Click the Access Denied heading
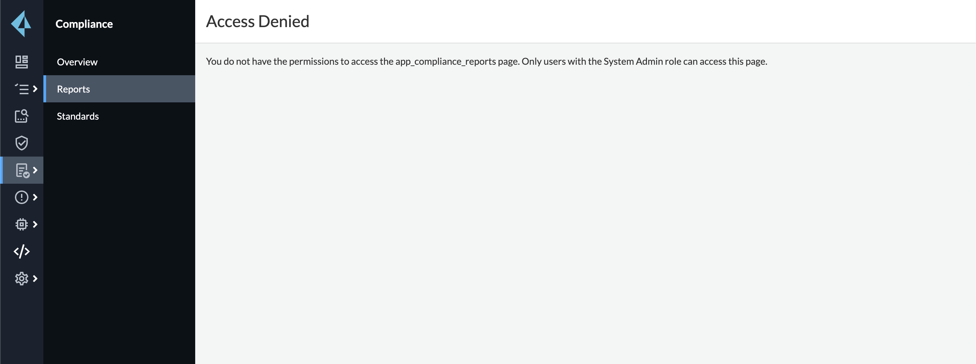This screenshot has height=364, width=976. pos(257,22)
